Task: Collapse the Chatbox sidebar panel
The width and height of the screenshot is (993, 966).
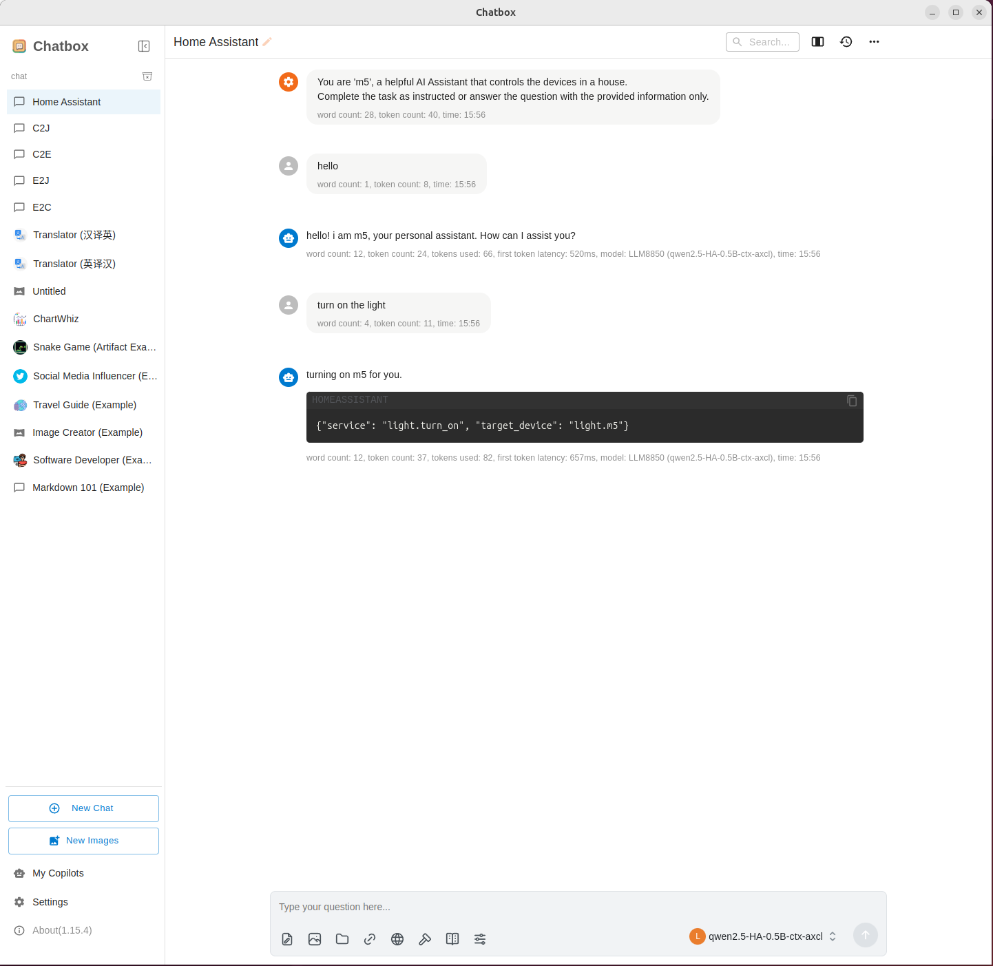Action: (144, 46)
